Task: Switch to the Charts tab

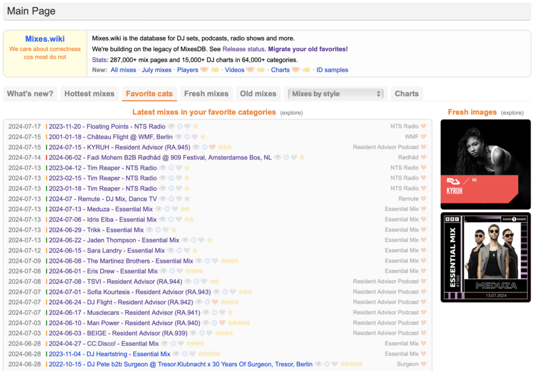Action: click(406, 94)
